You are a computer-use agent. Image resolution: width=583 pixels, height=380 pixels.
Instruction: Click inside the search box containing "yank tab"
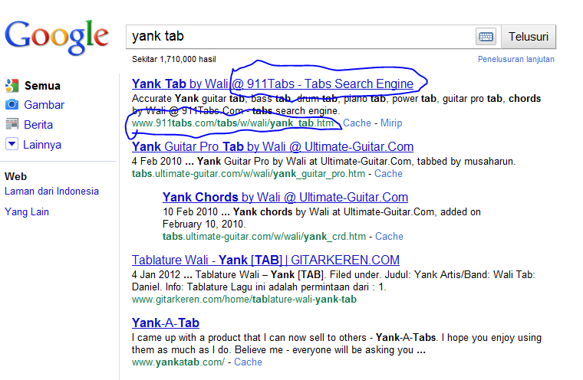coord(299,36)
